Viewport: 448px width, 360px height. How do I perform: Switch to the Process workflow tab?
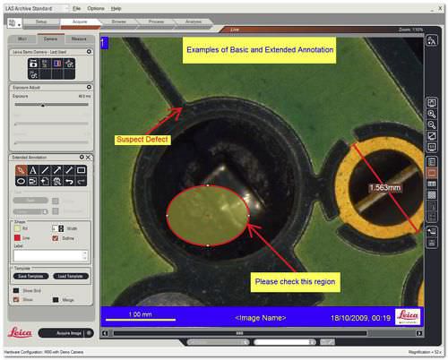click(156, 21)
